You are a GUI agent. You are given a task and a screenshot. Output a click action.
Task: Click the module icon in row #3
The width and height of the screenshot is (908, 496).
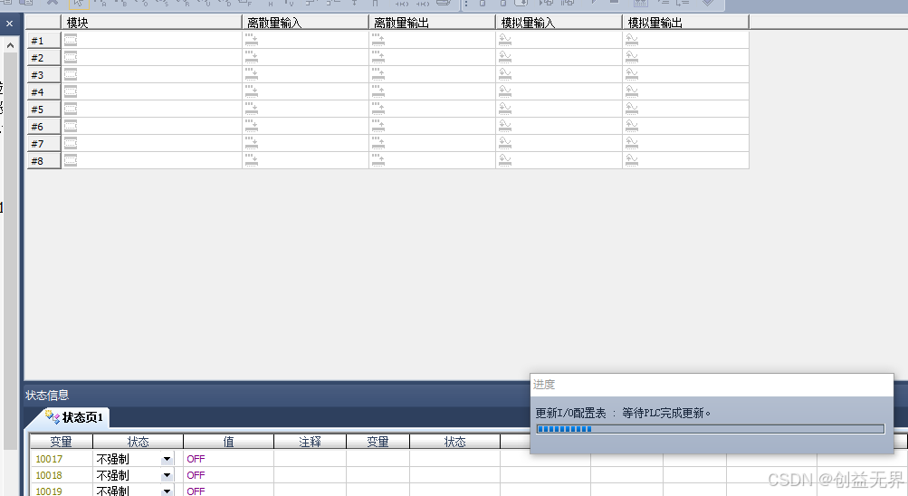click(x=71, y=74)
